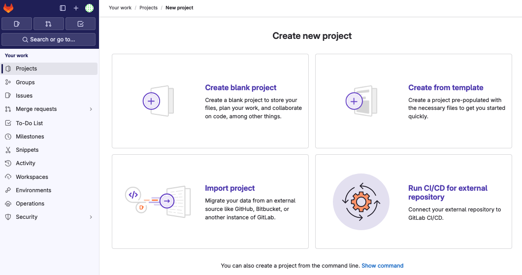Open the to-do items shortcut icon
The image size is (522, 275).
81,24
